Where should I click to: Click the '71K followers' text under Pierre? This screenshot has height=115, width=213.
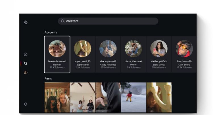point(134,68)
